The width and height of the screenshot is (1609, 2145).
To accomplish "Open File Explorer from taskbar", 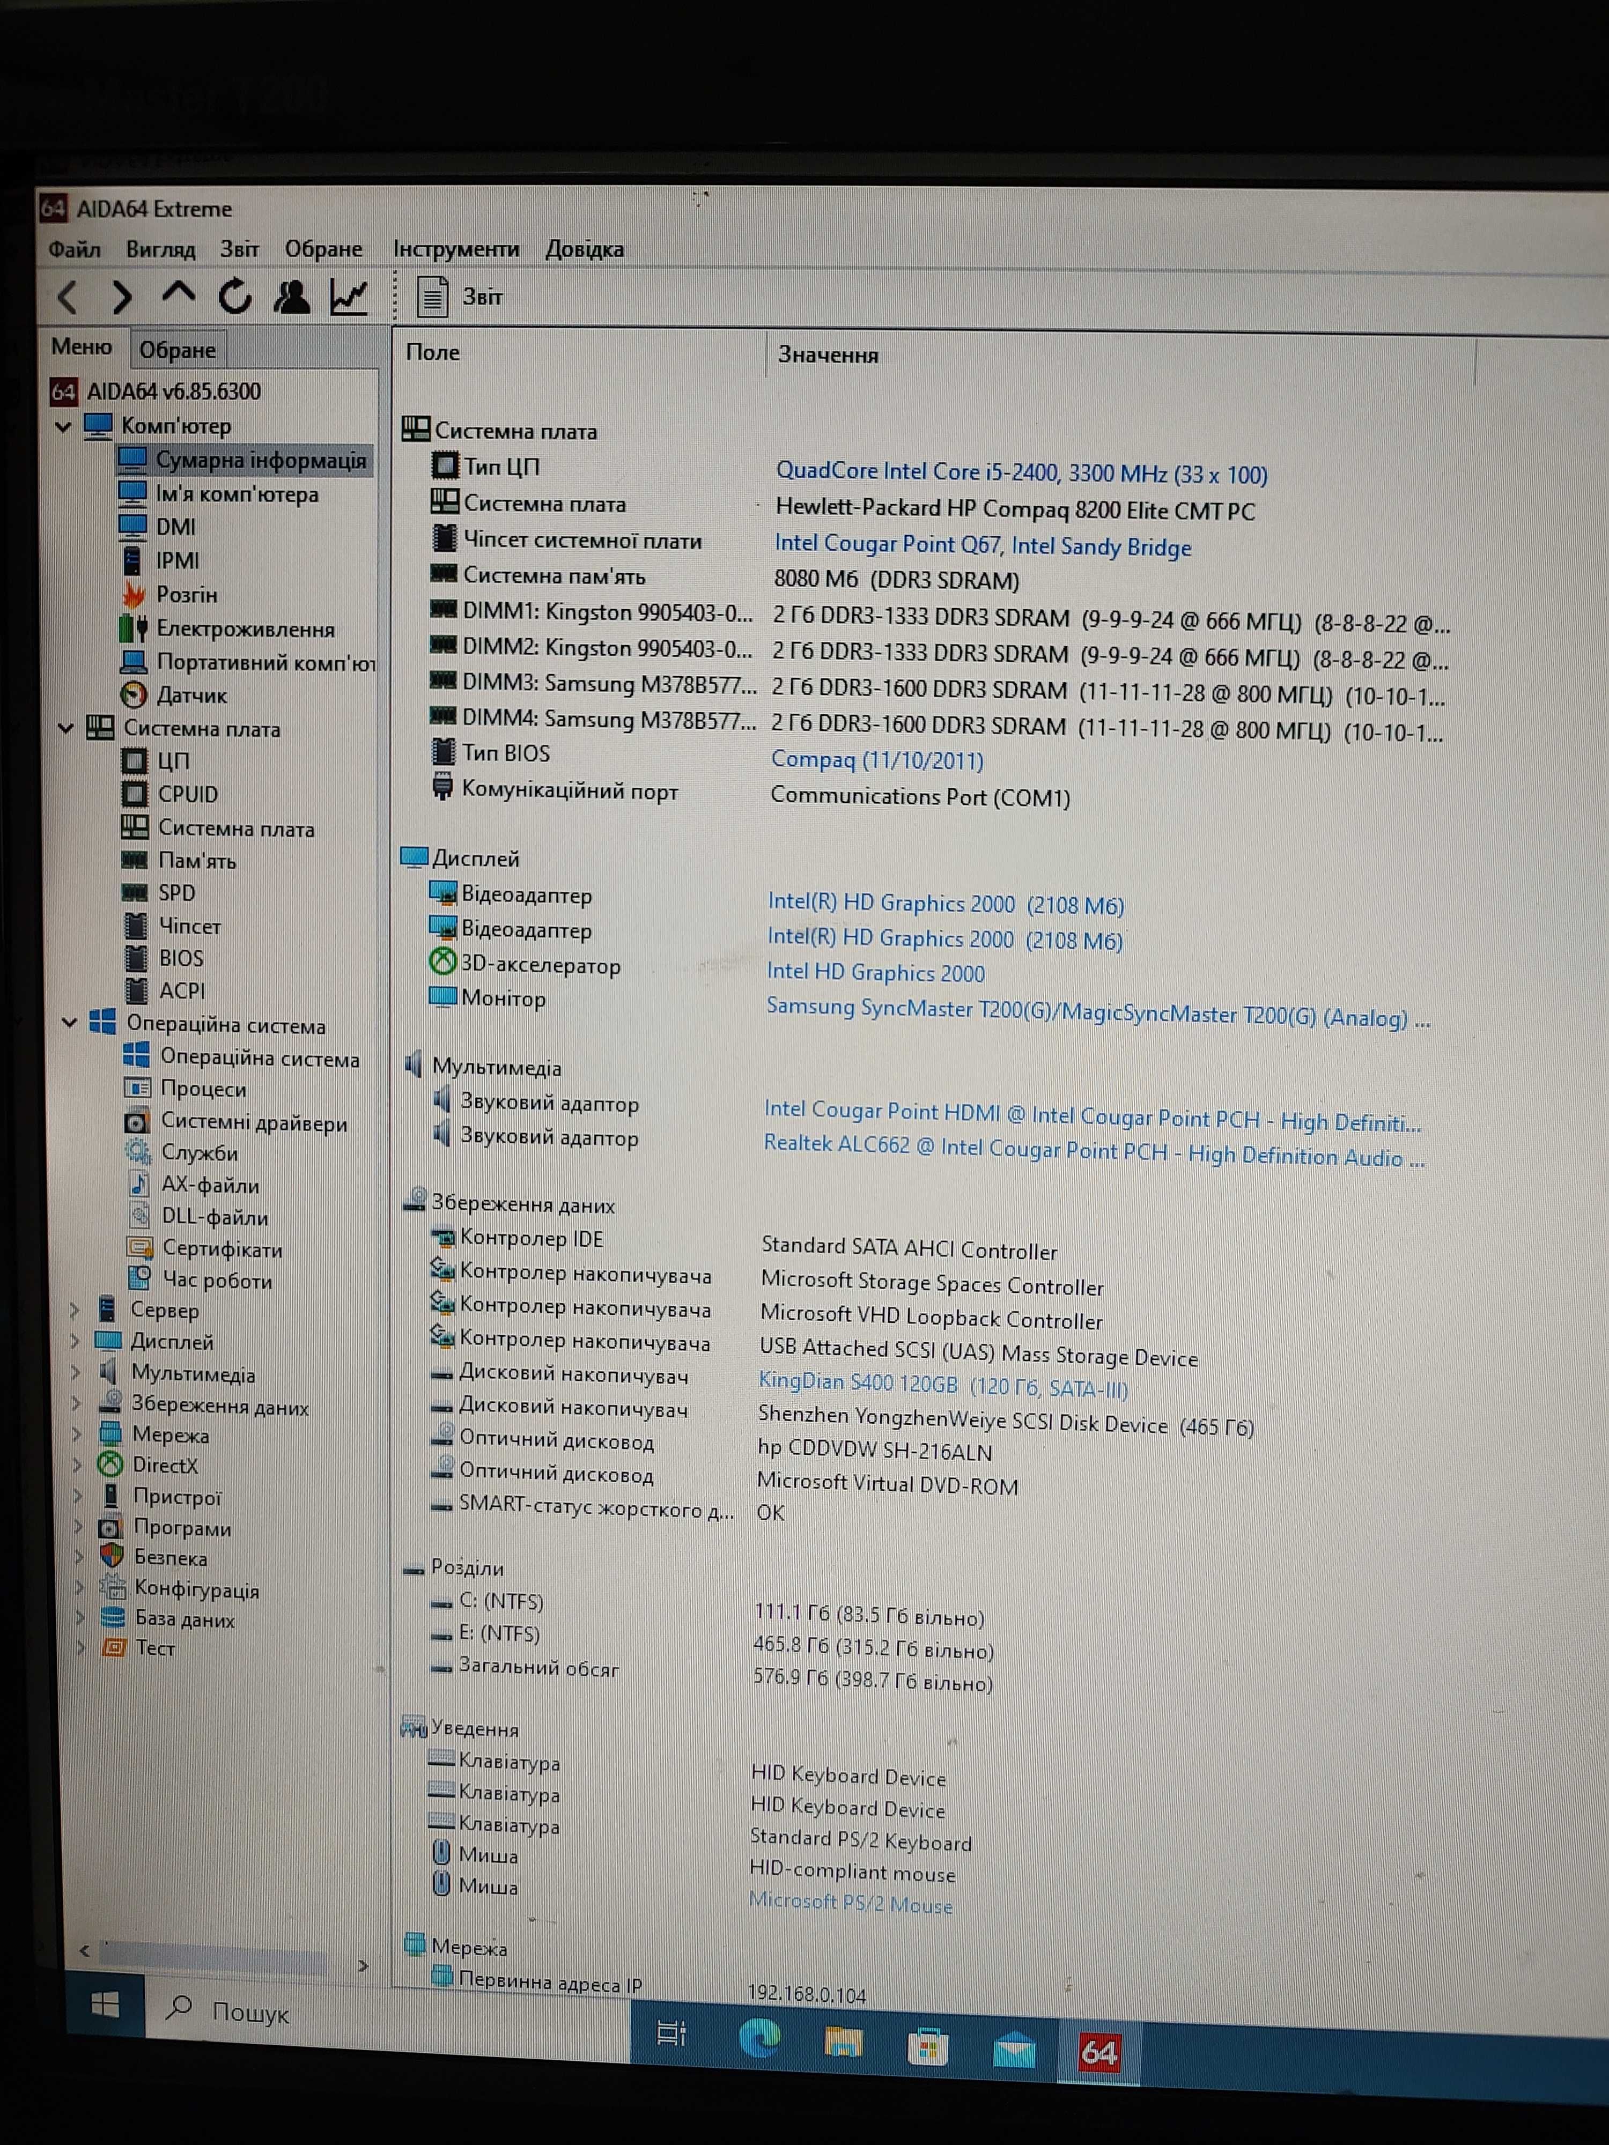I will [843, 2042].
